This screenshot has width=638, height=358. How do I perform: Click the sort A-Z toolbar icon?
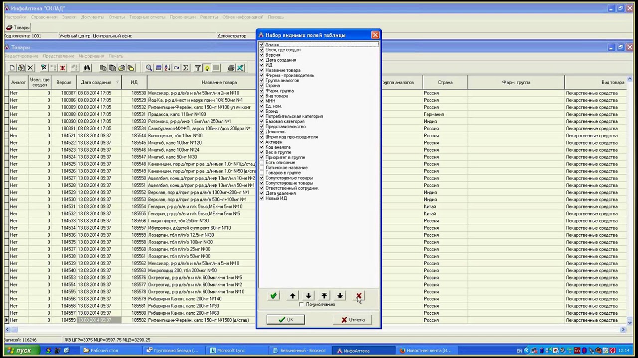click(167, 68)
